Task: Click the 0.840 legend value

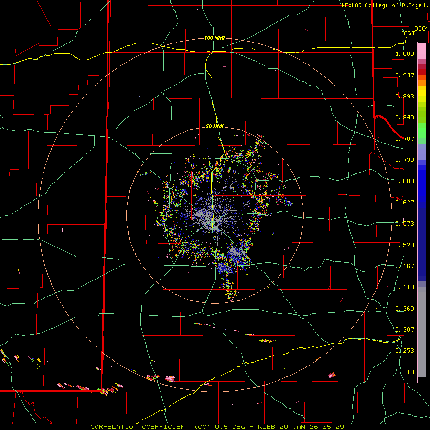Action: coord(405,118)
